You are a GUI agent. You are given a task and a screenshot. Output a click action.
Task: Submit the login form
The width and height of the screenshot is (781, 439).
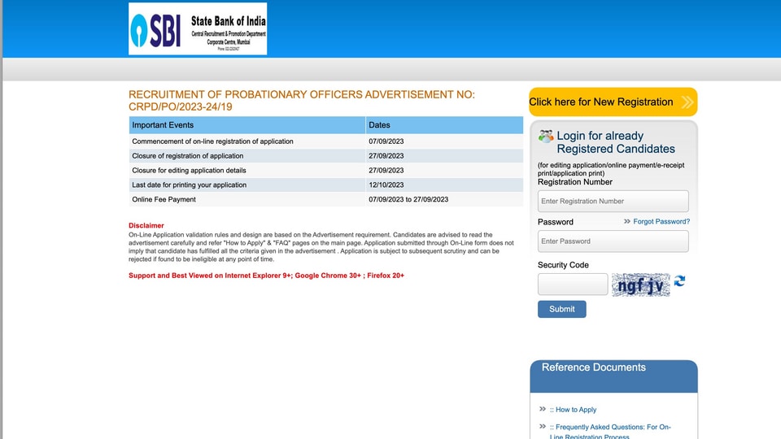click(562, 309)
